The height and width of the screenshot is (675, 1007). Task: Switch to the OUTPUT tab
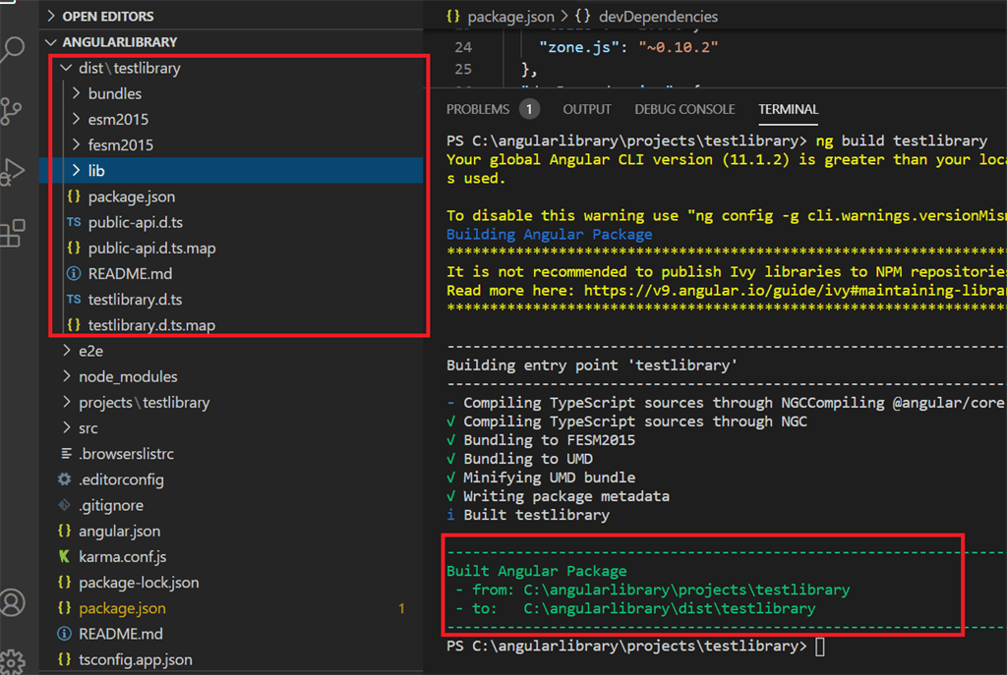(586, 109)
